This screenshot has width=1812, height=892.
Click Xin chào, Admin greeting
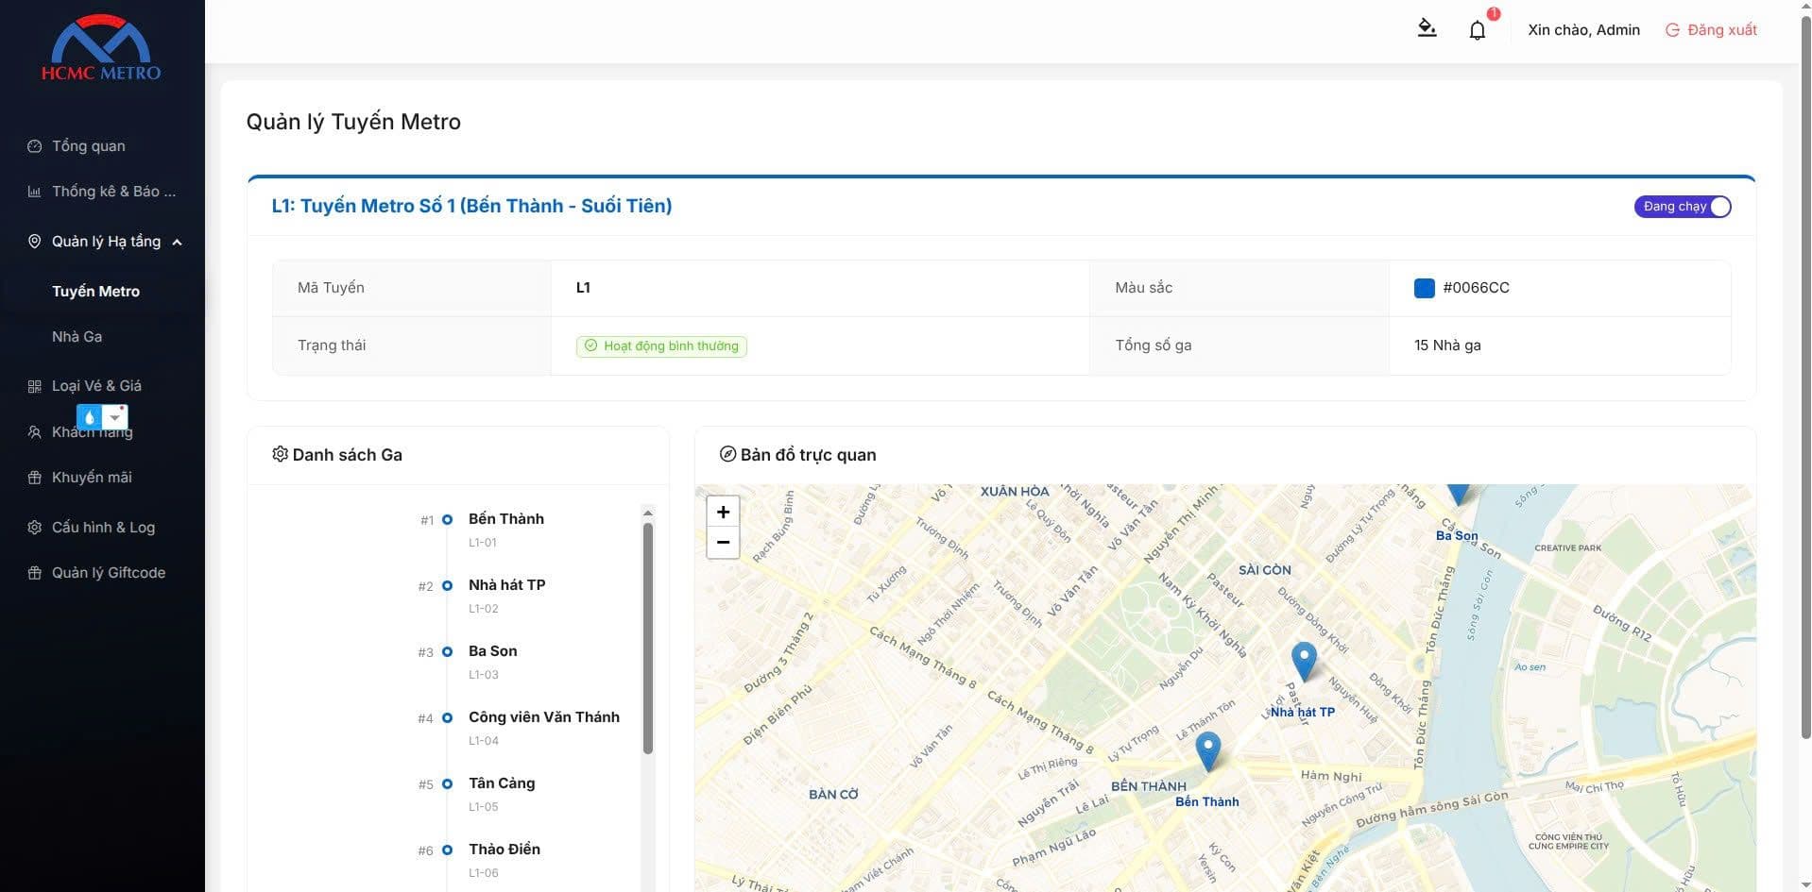(1583, 30)
